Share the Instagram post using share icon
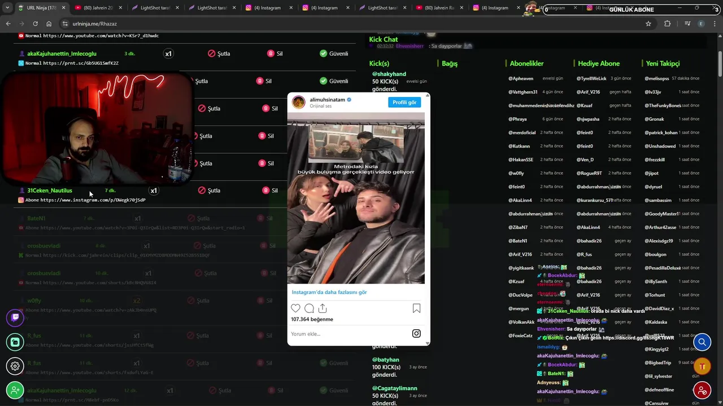This screenshot has height=406, width=723. (x=323, y=308)
